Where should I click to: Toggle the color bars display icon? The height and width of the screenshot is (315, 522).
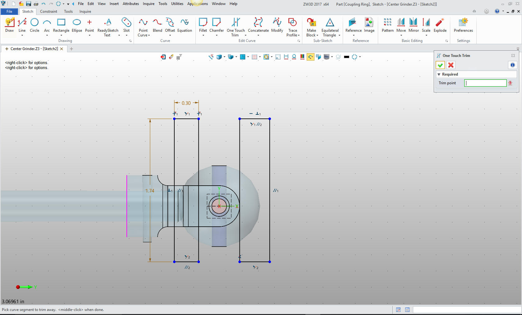(302, 57)
